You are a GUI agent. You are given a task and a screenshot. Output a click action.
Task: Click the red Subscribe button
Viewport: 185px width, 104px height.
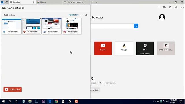coord(13,90)
